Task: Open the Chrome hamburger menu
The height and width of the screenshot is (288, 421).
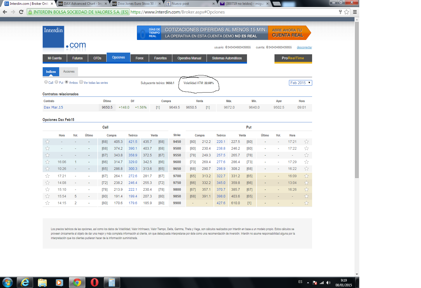Action: click(355, 12)
